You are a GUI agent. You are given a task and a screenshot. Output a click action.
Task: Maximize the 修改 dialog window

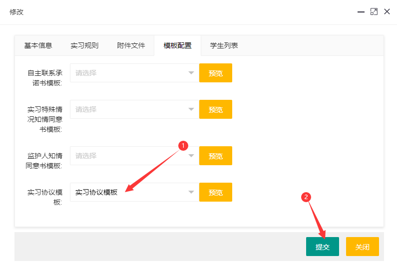point(374,11)
